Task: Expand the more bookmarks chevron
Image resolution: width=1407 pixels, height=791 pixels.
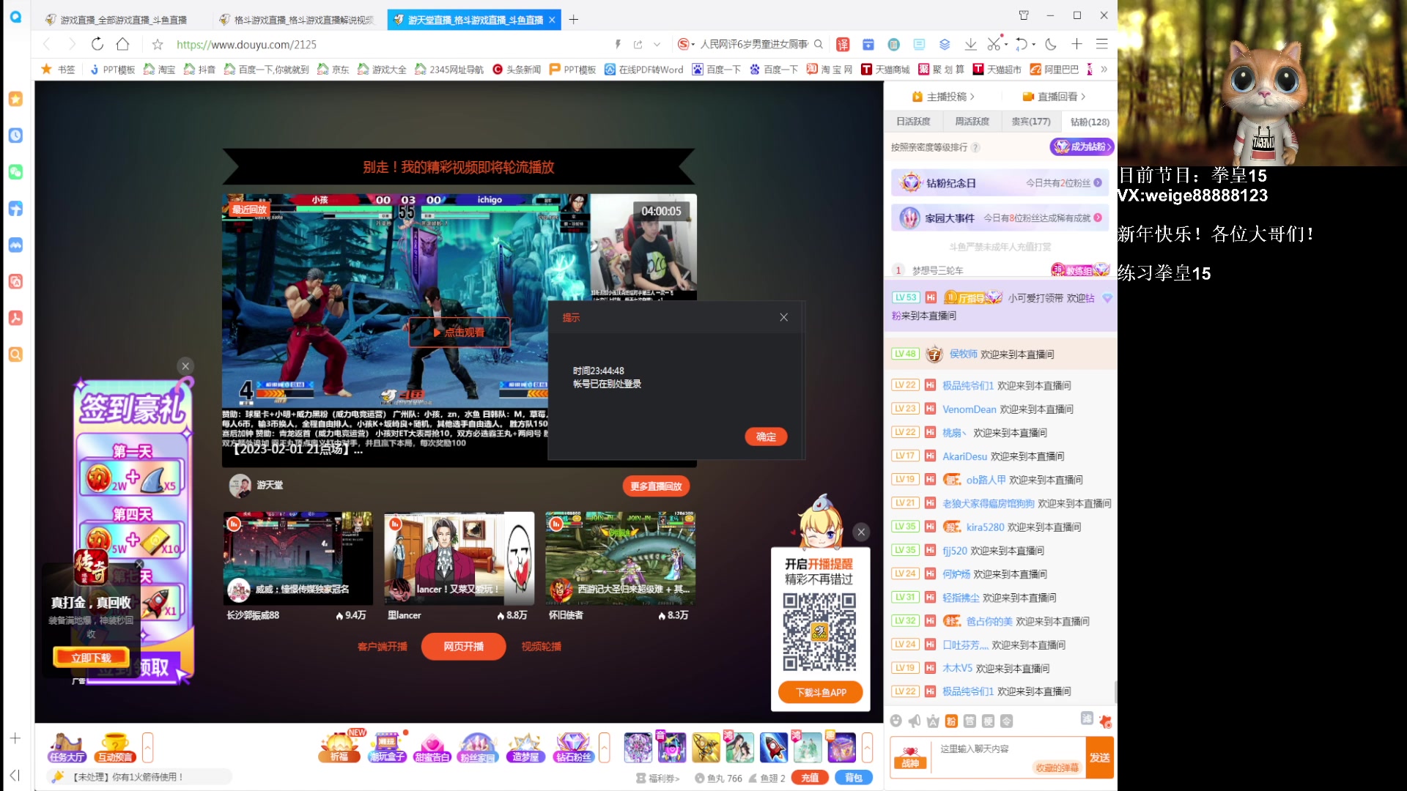Action: pos(1104,70)
